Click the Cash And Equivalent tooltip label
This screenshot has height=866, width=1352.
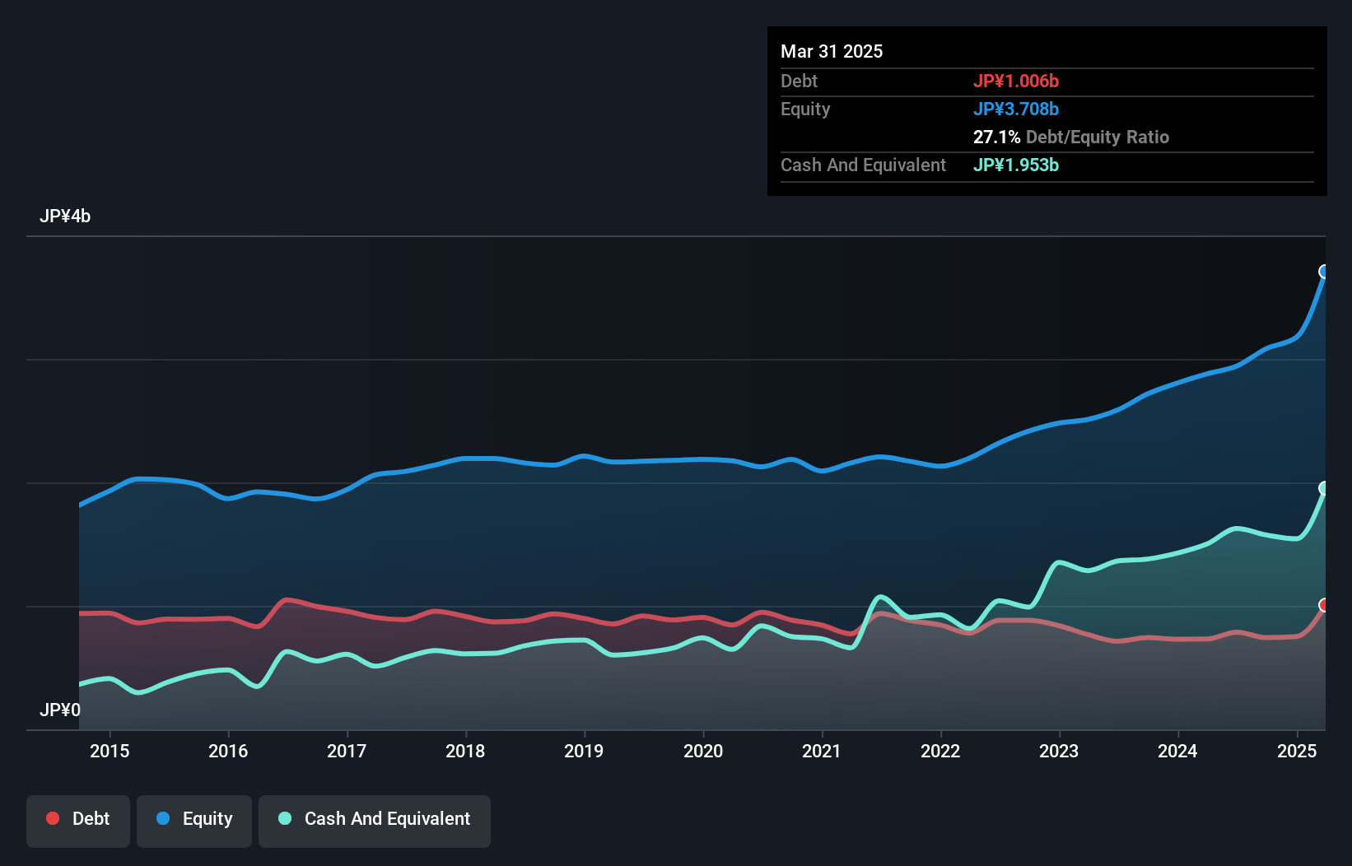(x=863, y=165)
